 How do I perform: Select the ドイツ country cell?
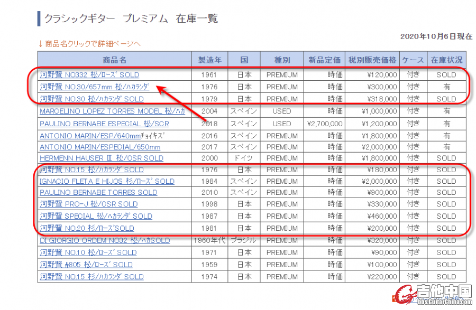click(244, 158)
